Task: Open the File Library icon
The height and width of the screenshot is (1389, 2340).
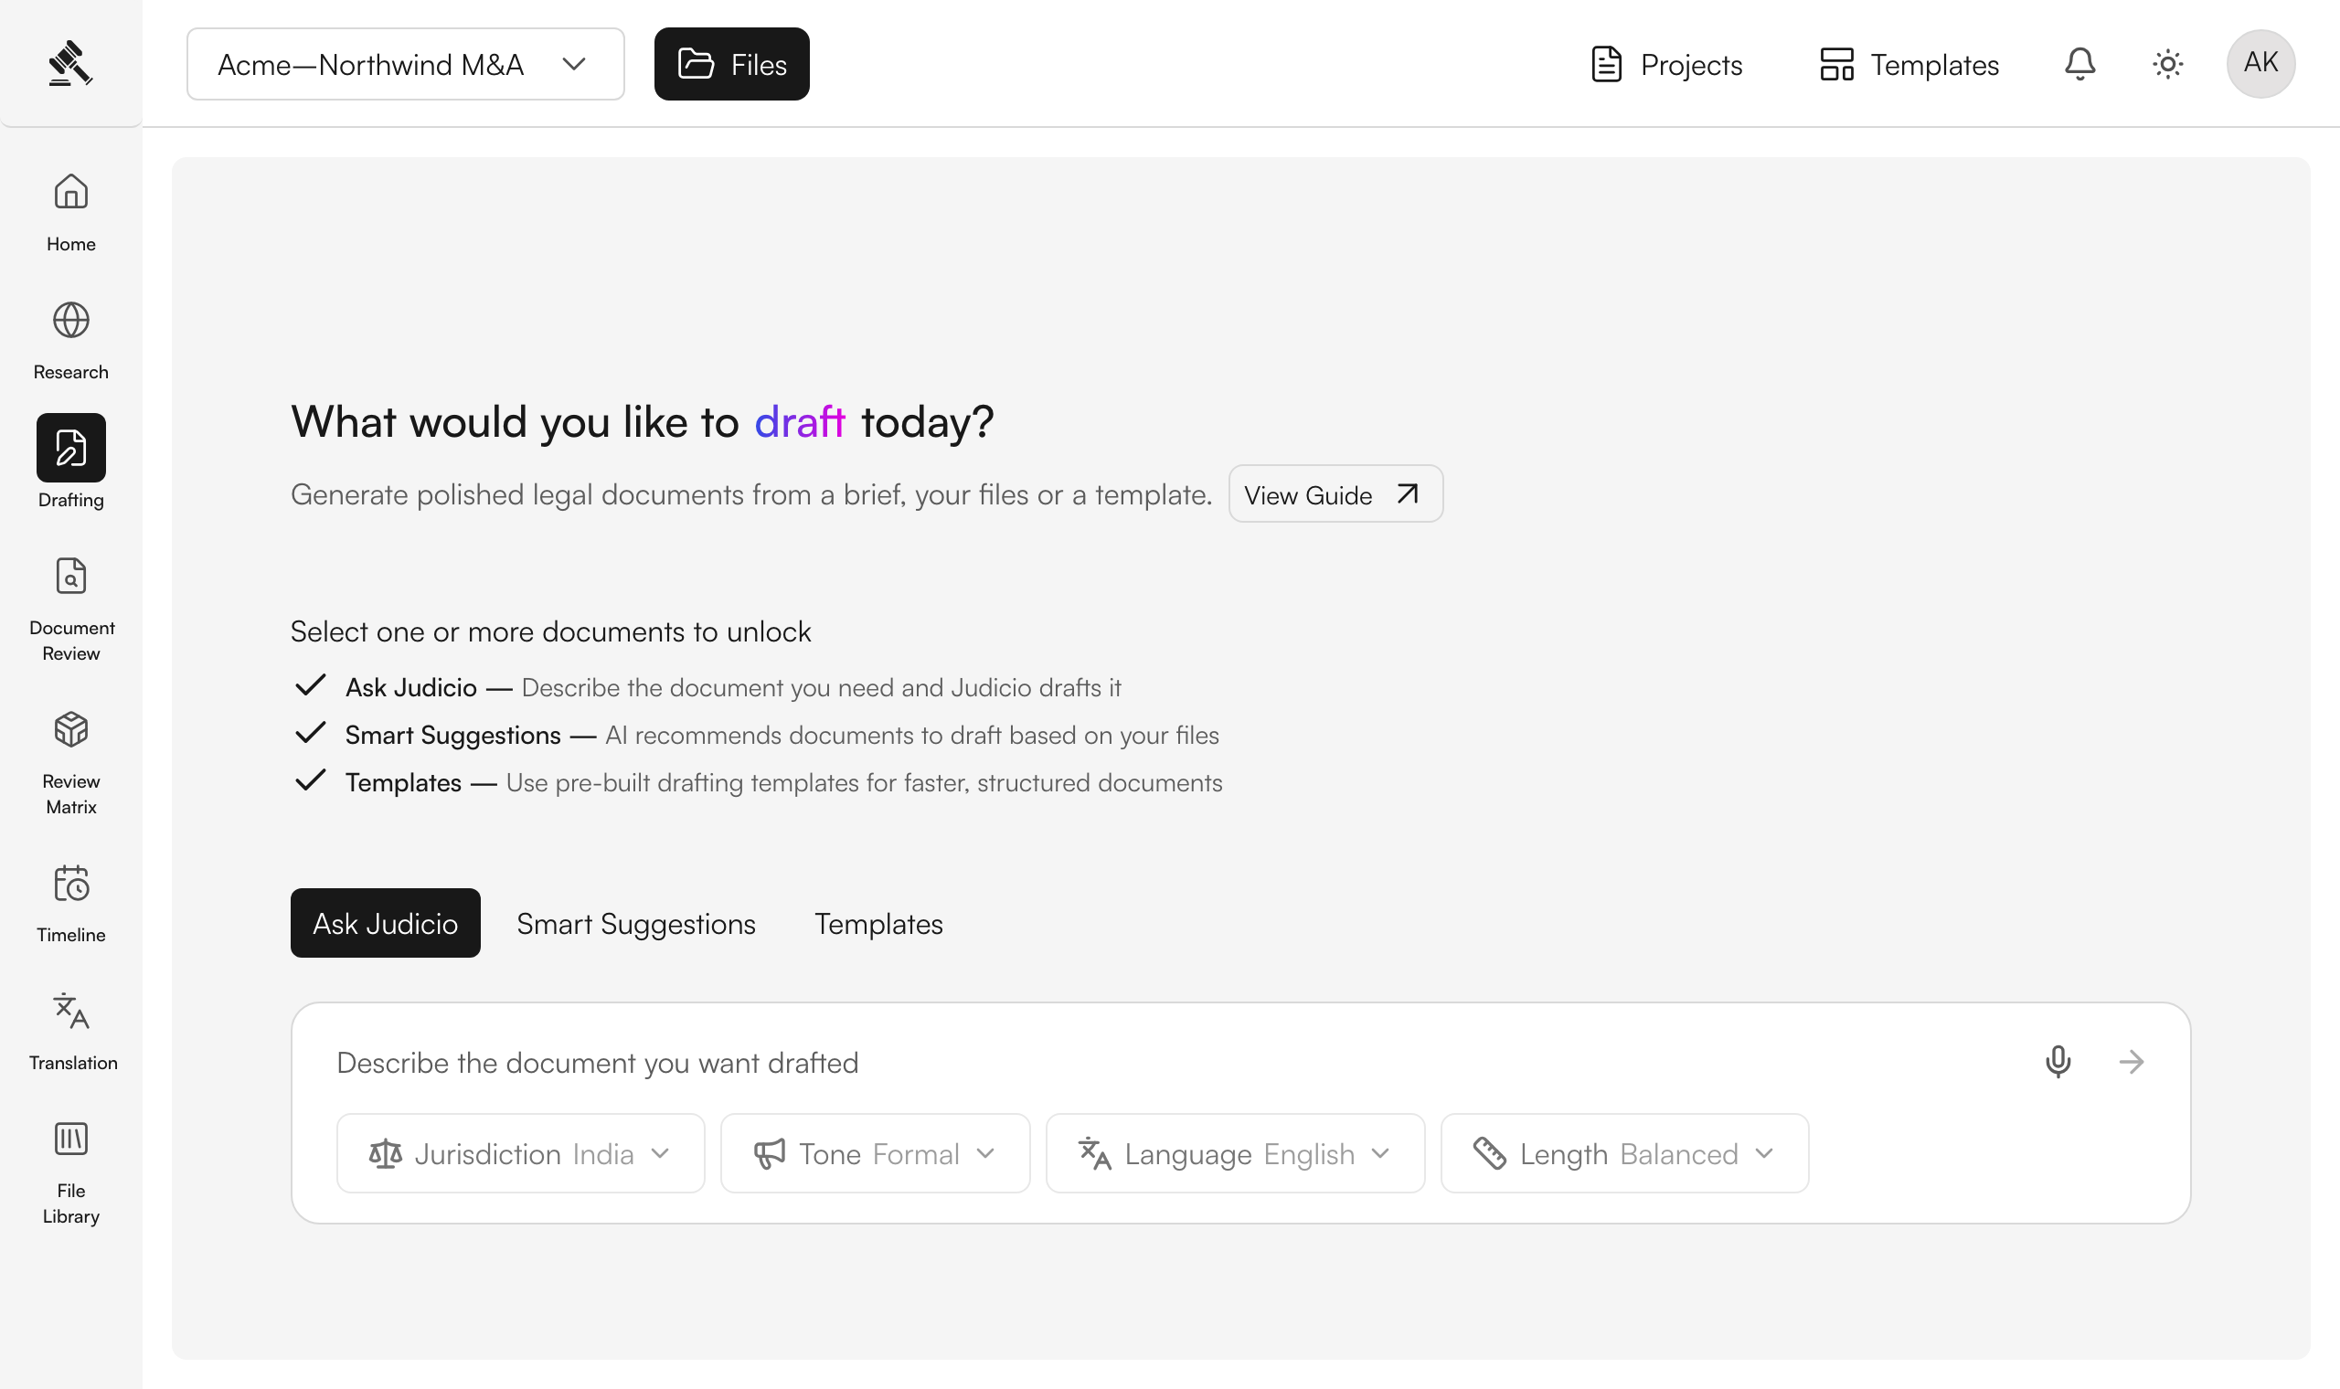Action: [x=71, y=1140]
